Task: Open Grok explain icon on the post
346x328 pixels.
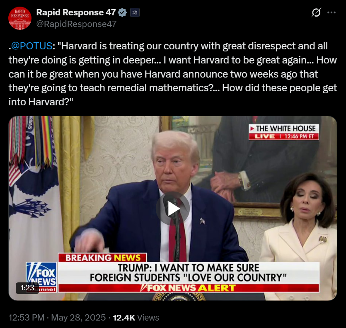Action: 316,12
